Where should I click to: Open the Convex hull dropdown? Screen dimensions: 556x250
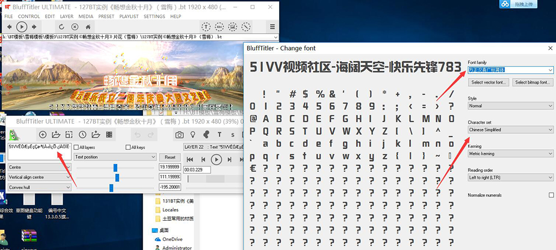click(x=39, y=187)
